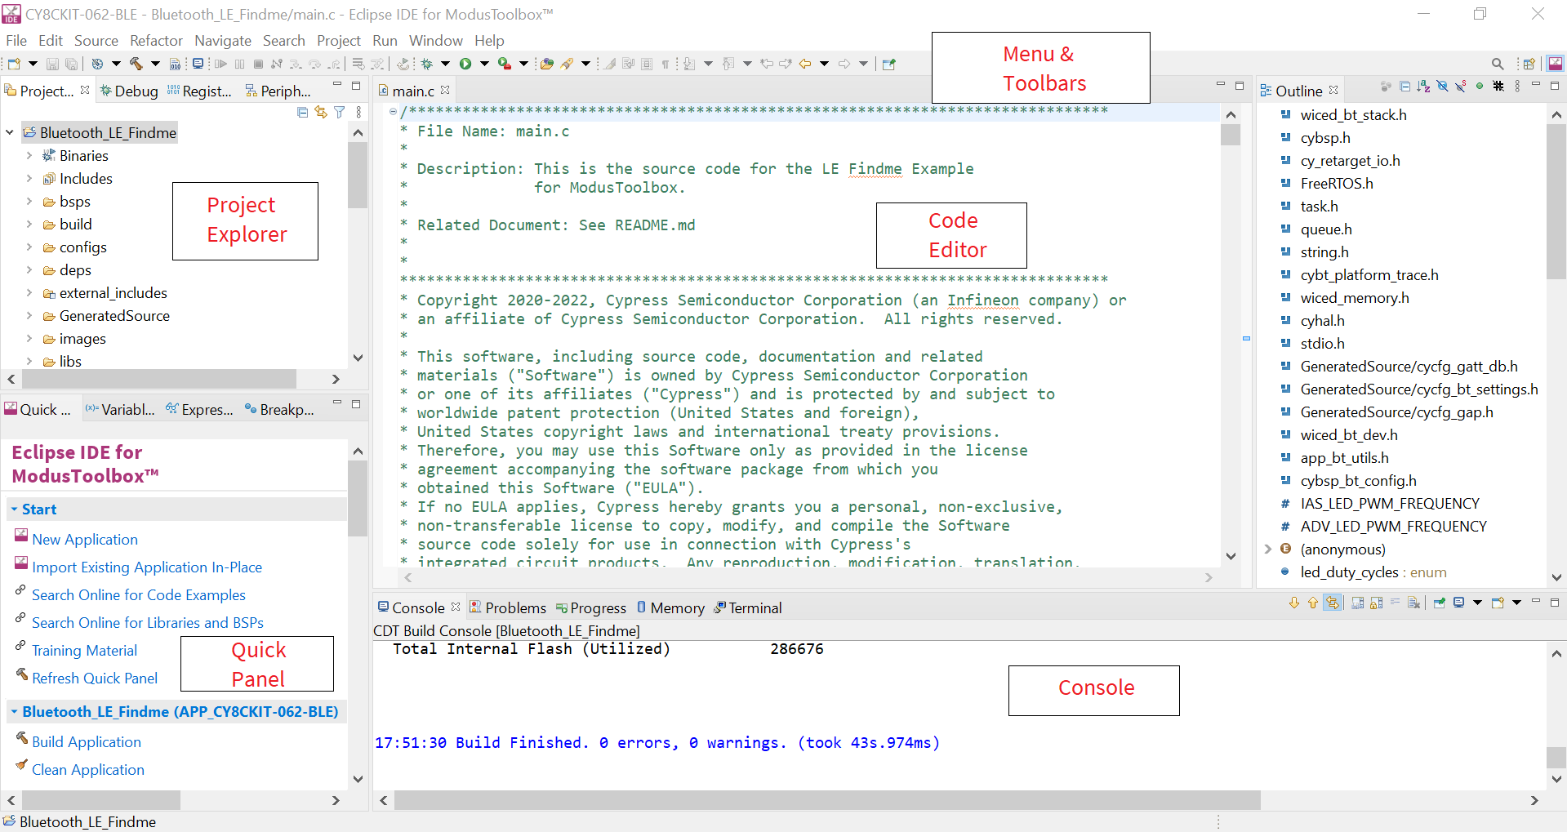
Task: Expand the Binaries tree node
Action: pyautogui.click(x=29, y=155)
